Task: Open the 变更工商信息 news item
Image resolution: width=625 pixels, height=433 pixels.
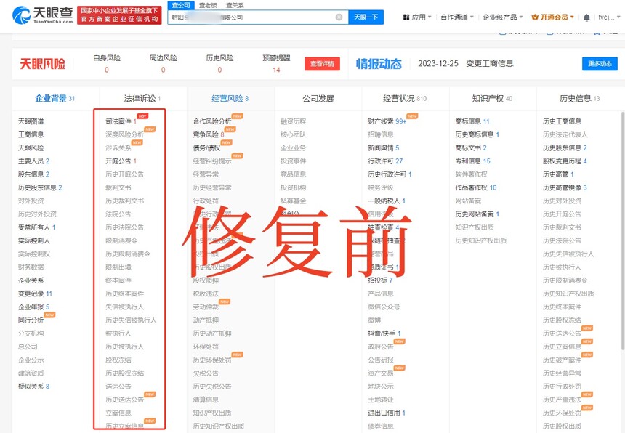Action: pos(490,64)
